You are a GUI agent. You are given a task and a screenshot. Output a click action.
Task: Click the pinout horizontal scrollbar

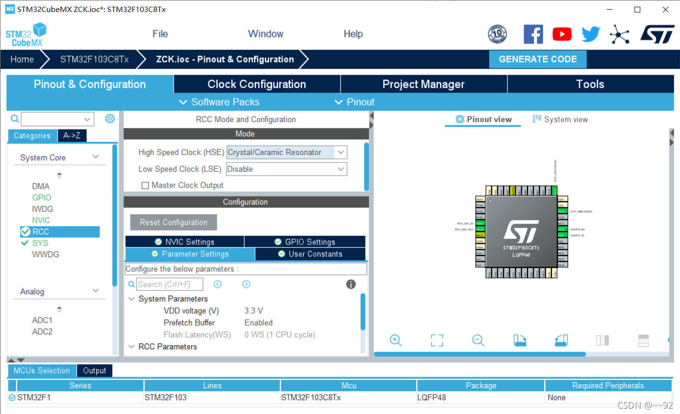click(479, 354)
